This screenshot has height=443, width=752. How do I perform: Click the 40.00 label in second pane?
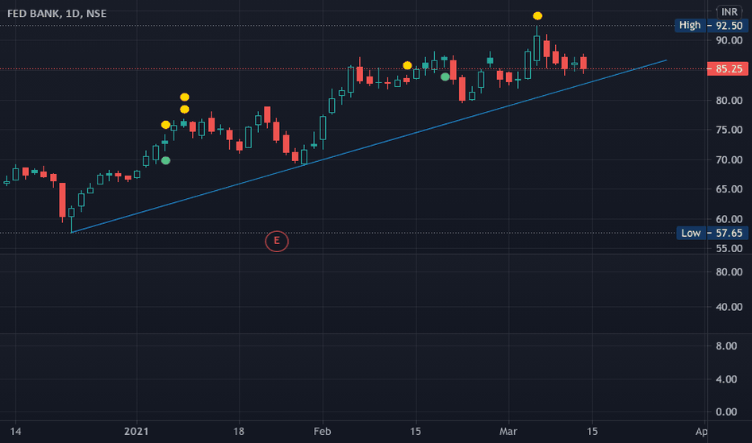pyautogui.click(x=729, y=307)
